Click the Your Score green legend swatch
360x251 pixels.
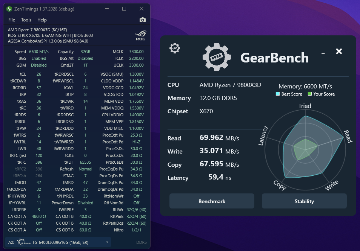point(310,94)
